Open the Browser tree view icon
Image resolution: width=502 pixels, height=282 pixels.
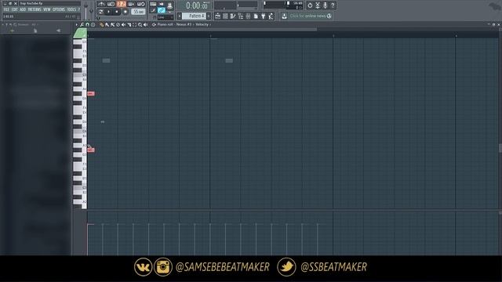(x=241, y=16)
